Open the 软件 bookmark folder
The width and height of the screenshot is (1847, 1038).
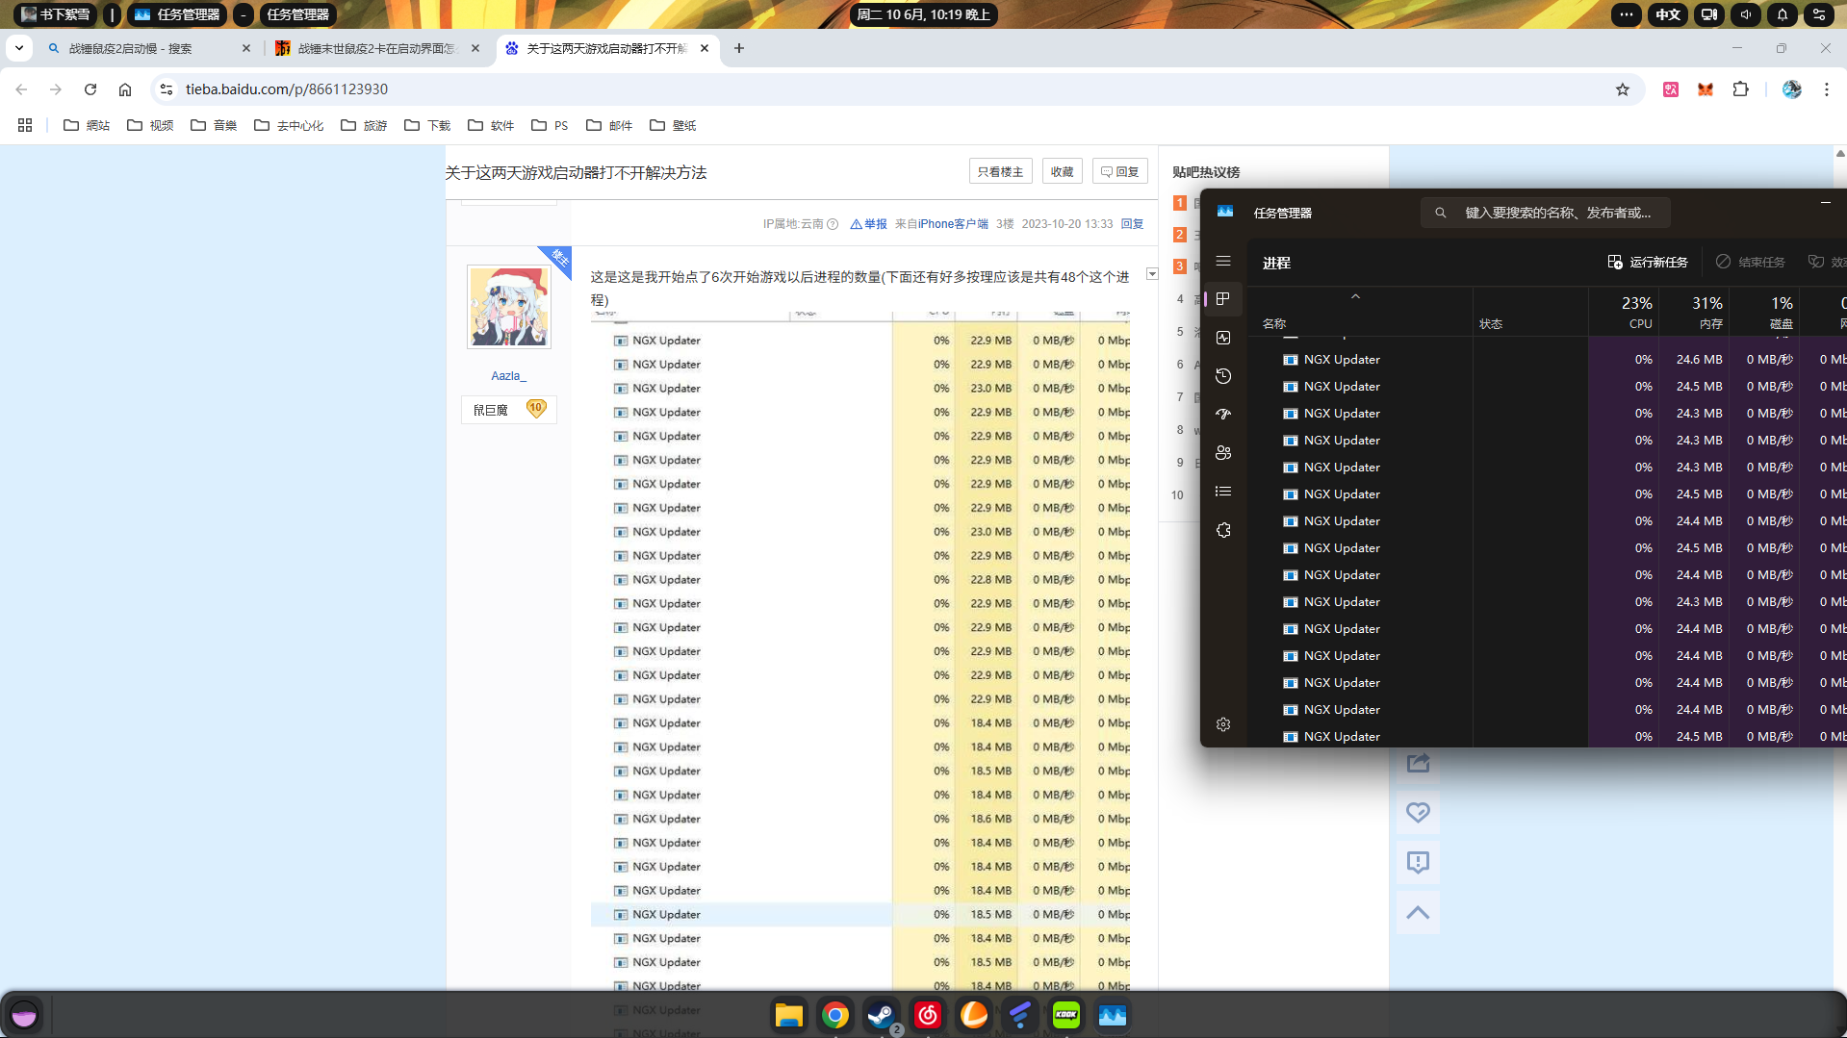491,125
